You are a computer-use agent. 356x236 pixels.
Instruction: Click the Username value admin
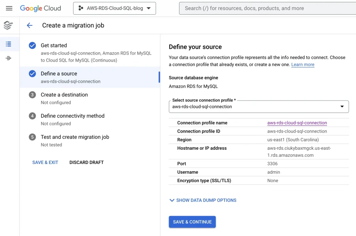click(x=274, y=172)
